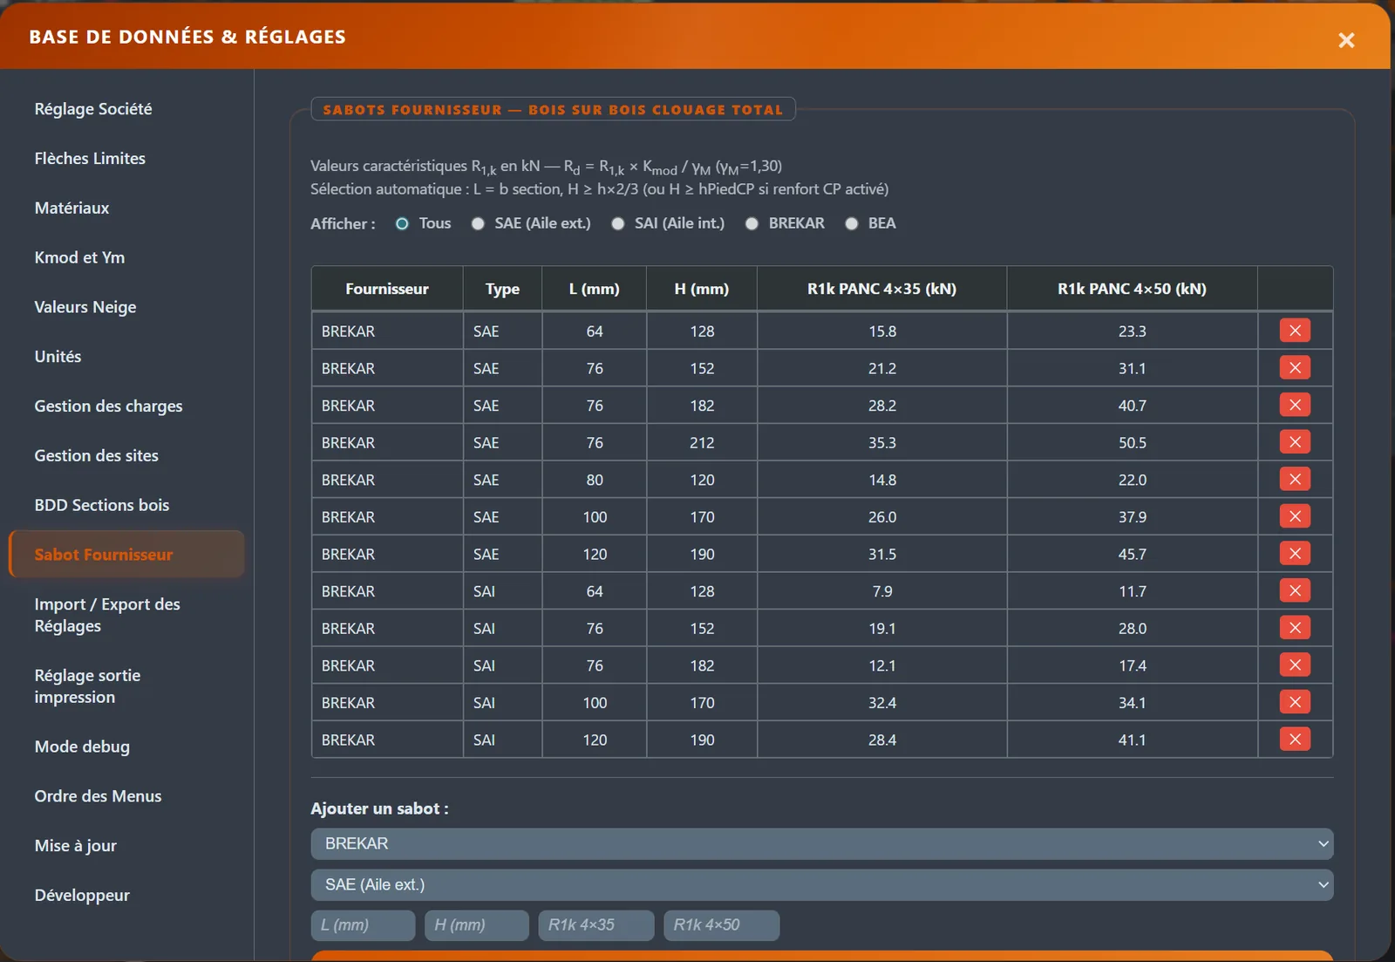Filter table by SAE (Aile ext.)
Viewport: 1395px width, 962px height.
click(478, 224)
